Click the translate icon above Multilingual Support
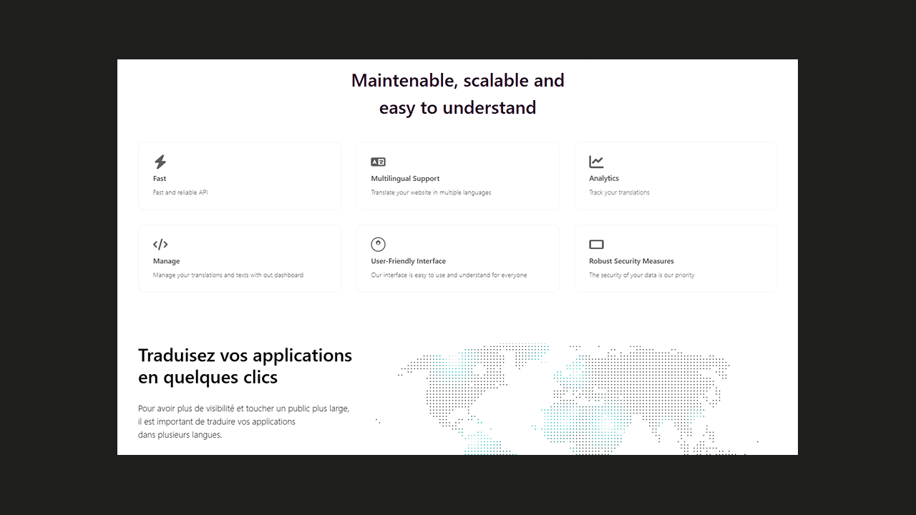The height and width of the screenshot is (515, 916). coord(378,162)
